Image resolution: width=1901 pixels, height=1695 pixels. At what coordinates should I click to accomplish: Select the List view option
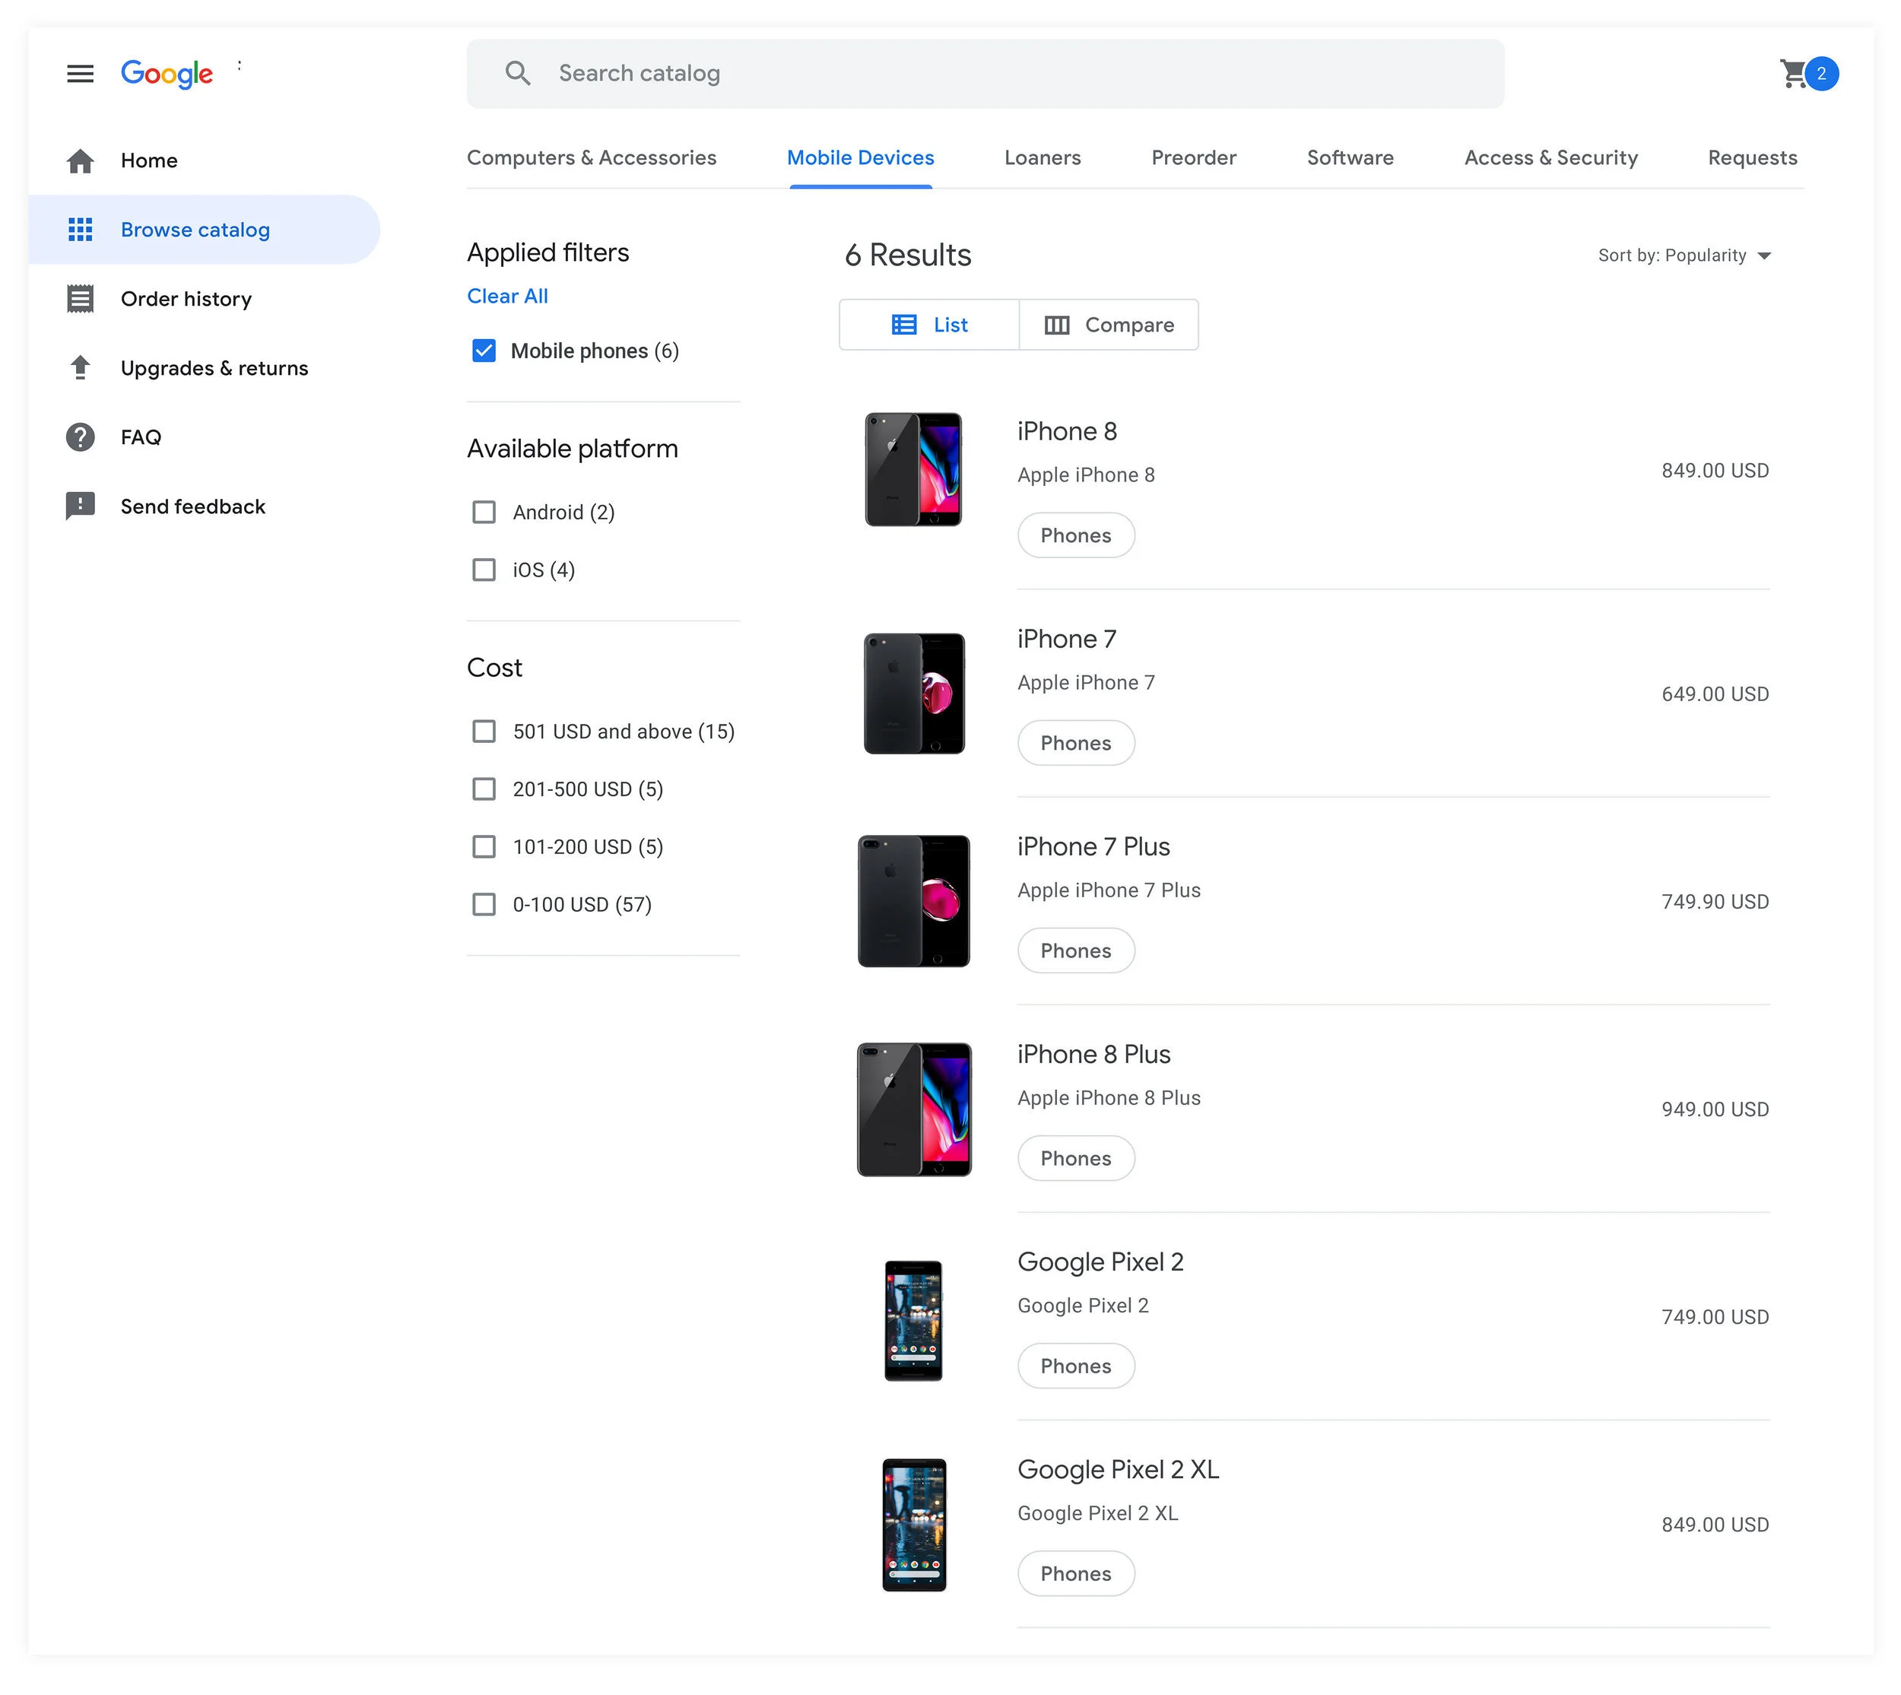click(x=928, y=325)
